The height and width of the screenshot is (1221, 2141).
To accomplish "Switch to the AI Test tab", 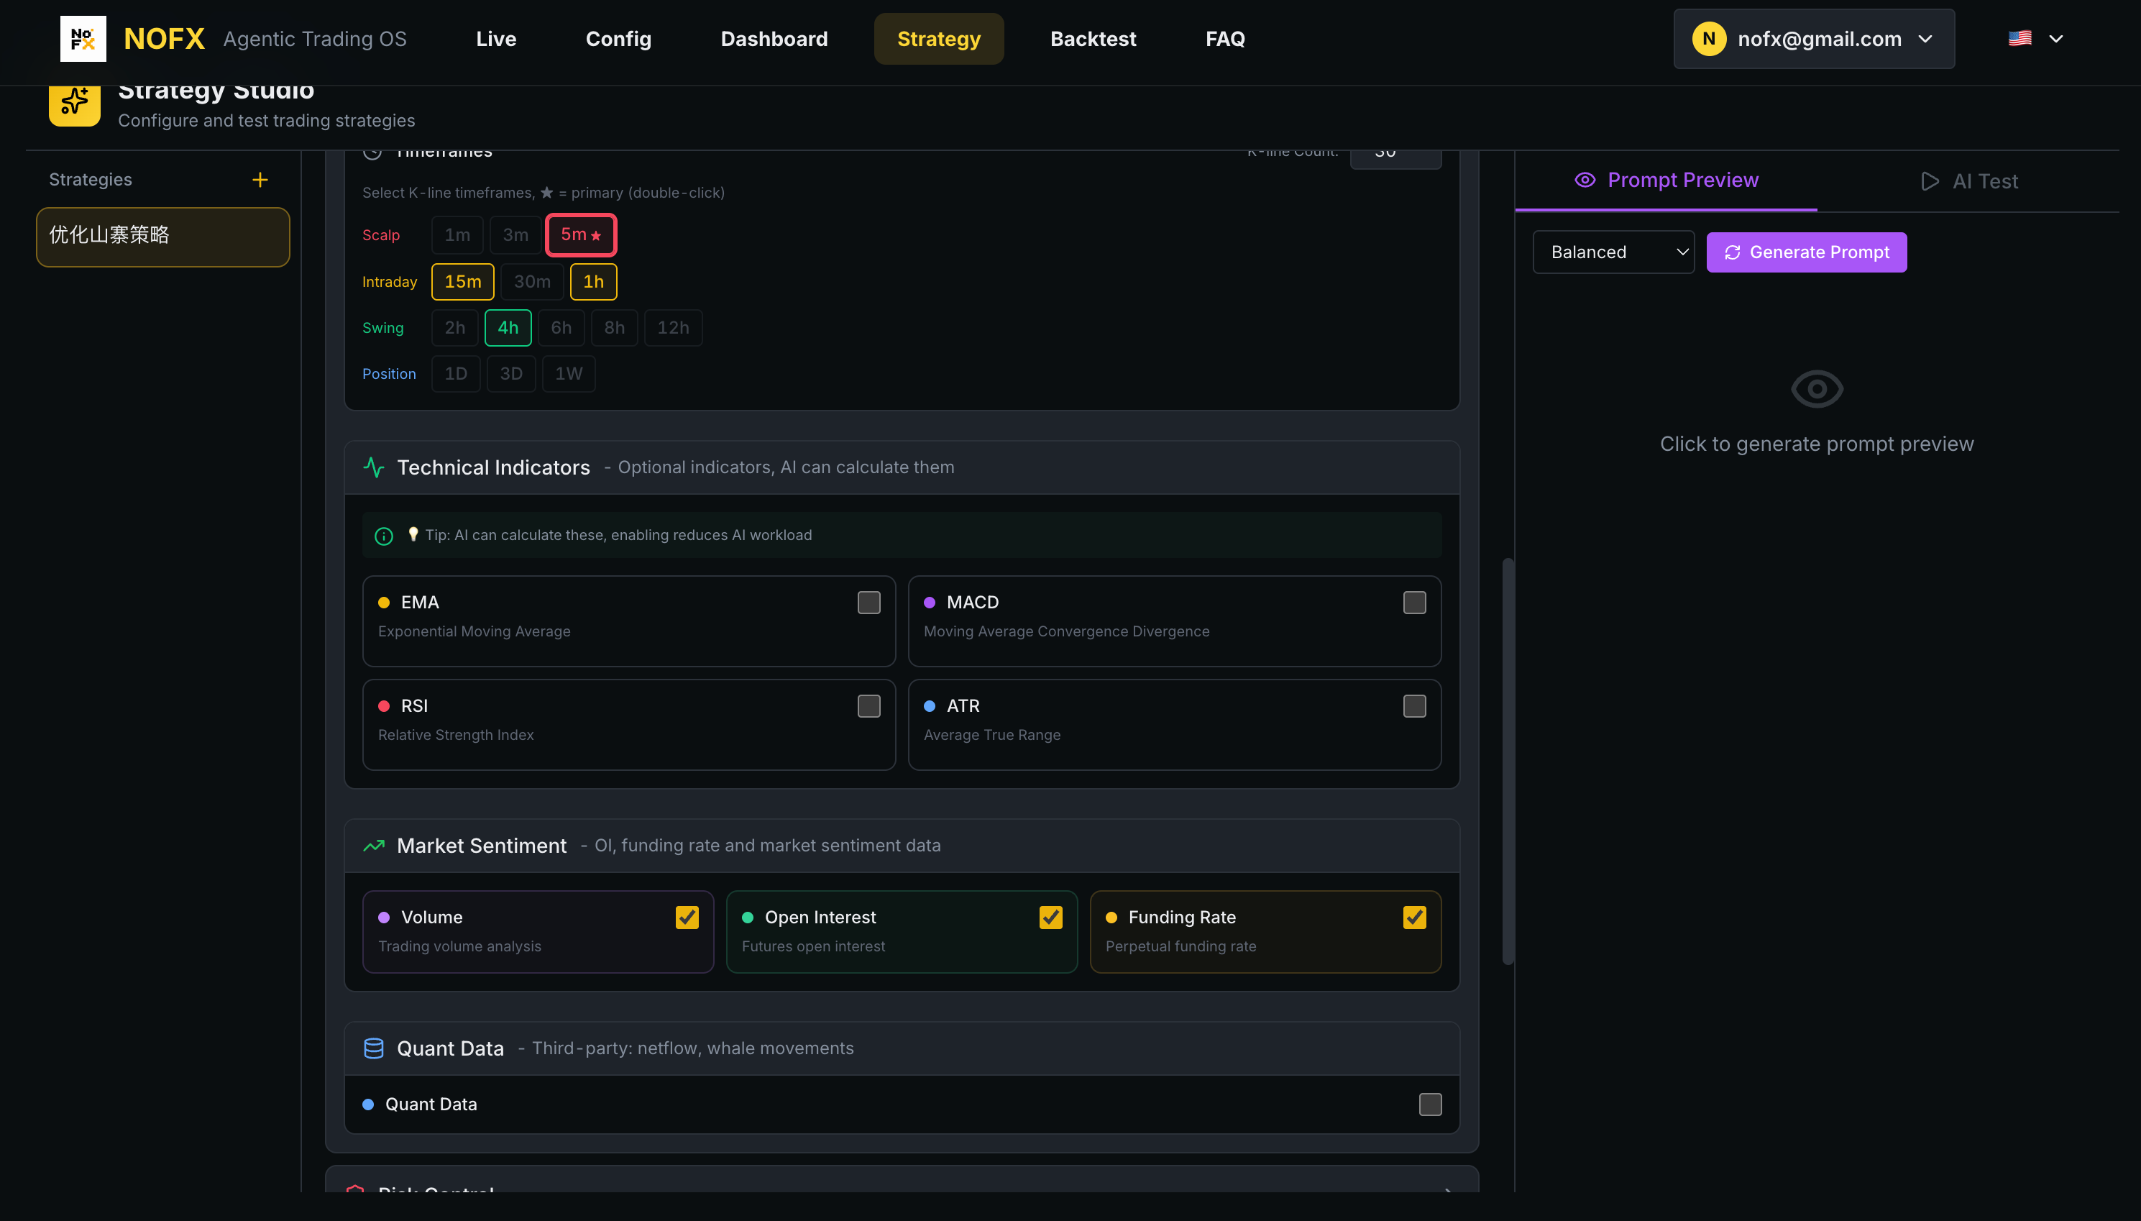I will pos(1968,180).
